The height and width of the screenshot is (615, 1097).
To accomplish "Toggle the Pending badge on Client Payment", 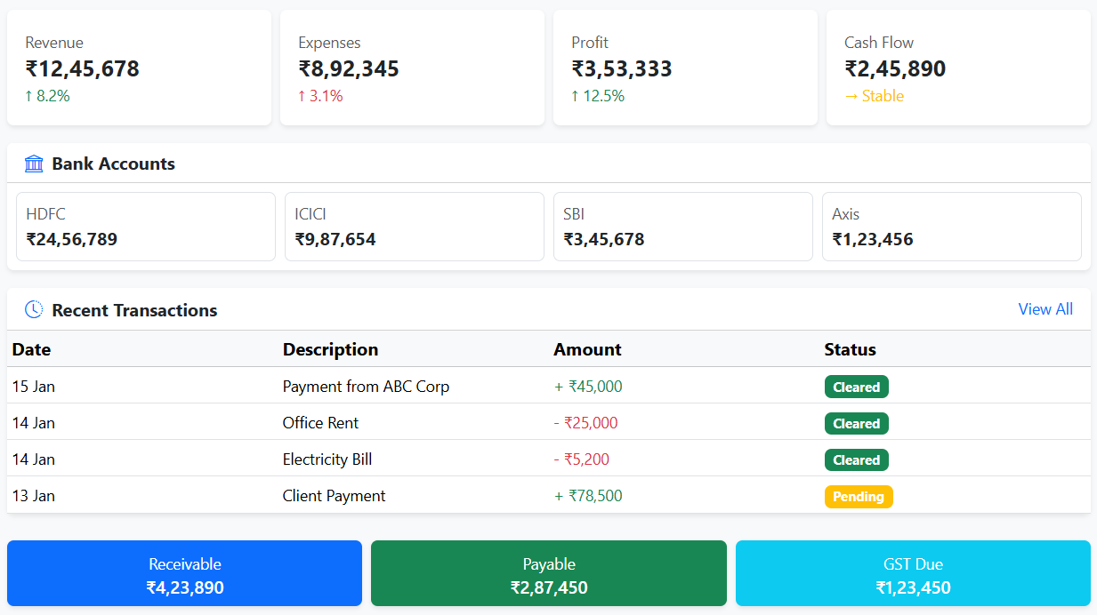I will tap(859, 497).
